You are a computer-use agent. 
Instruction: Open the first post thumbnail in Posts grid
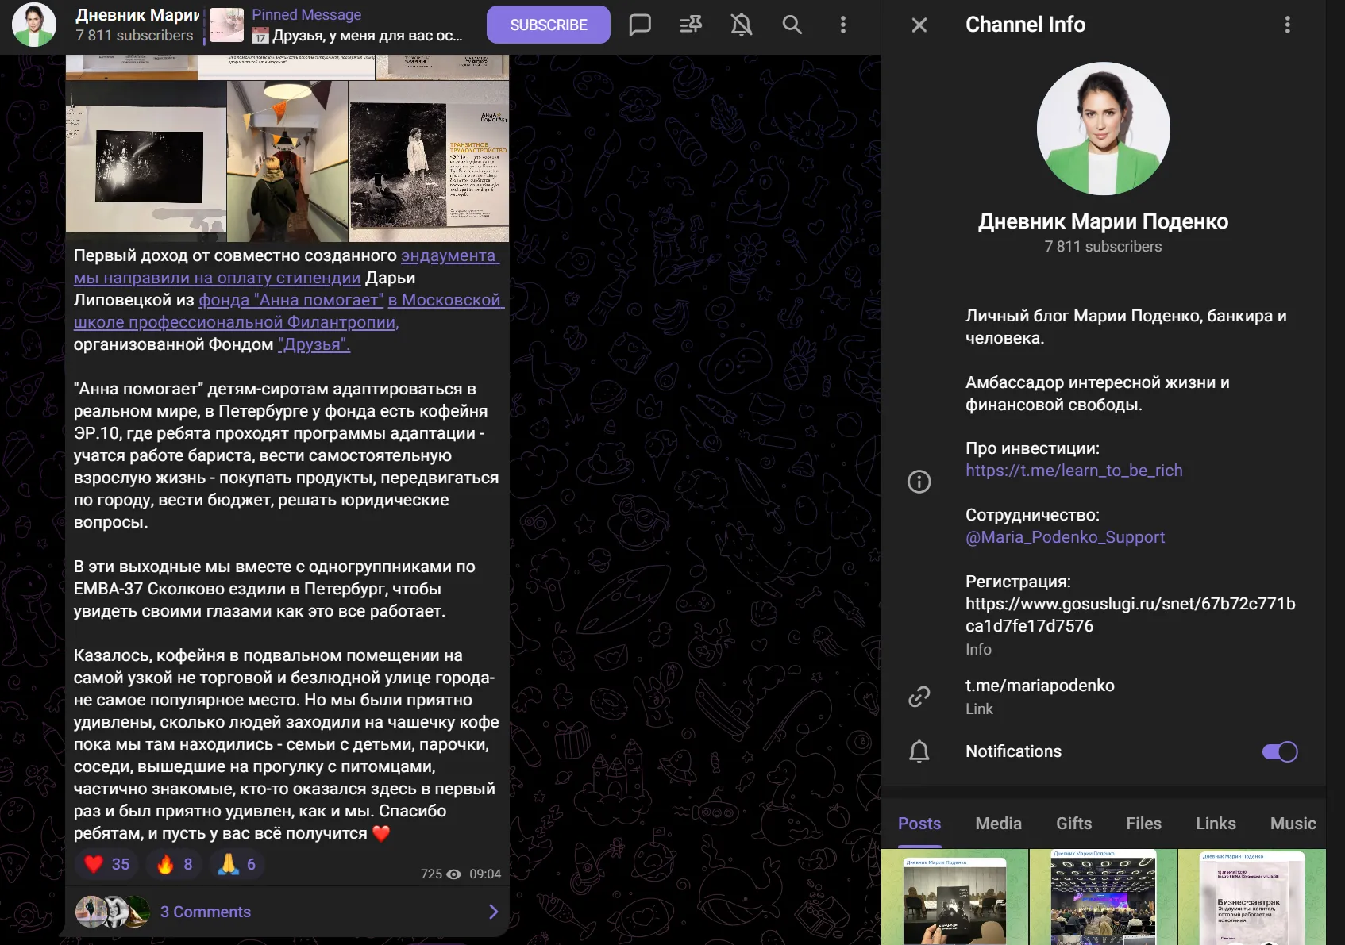point(954,897)
